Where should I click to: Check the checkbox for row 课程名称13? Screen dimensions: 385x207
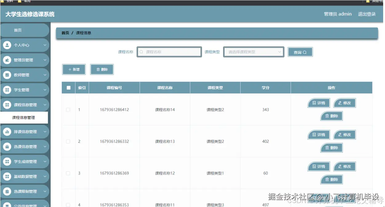[68, 142]
